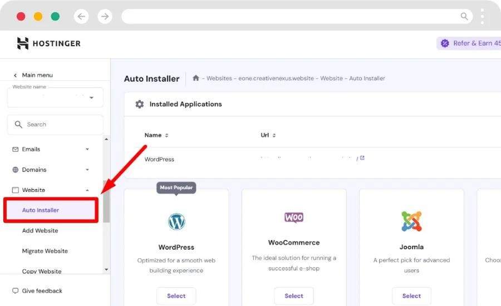
Task: Click the yellow window minimize dot
Action: pos(38,16)
